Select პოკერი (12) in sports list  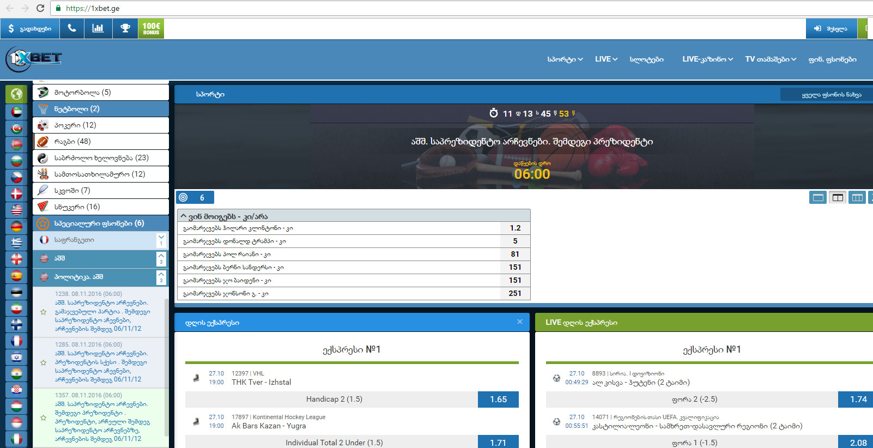(x=101, y=125)
